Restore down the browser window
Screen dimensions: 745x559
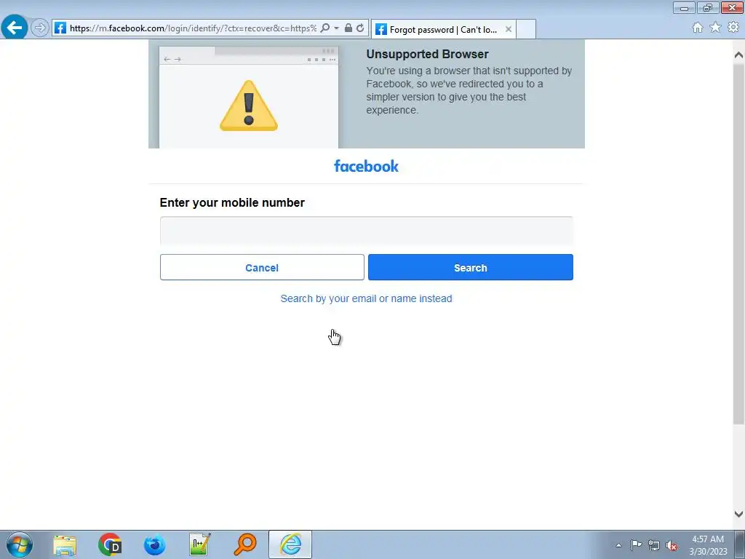click(x=708, y=8)
